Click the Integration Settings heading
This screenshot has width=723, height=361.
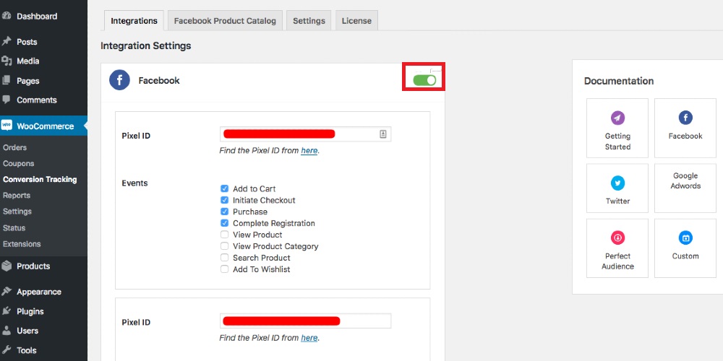coord(146,46)
